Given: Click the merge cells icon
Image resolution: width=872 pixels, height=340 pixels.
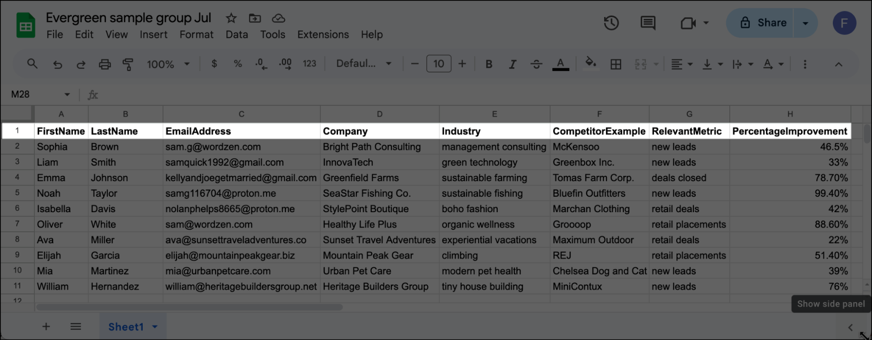Looking at the screenshot, I should pos(640,64).
